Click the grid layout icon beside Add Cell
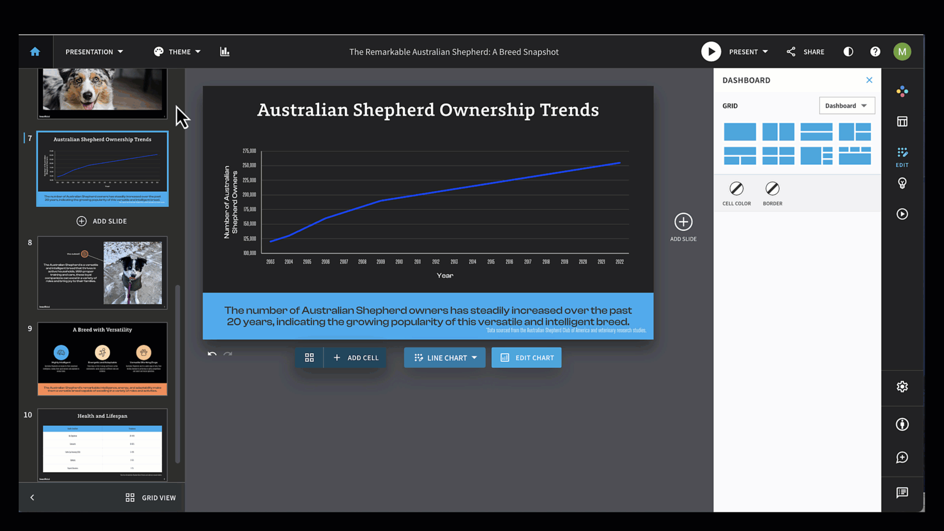 point(309,358)
